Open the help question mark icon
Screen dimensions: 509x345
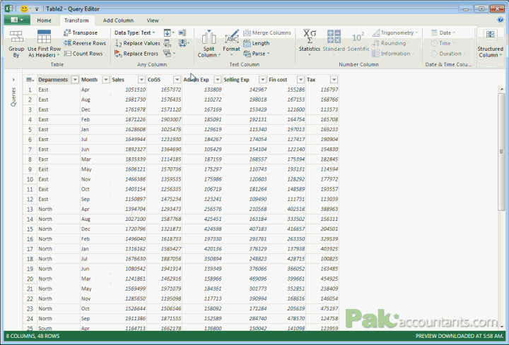(x=501, y=20)
